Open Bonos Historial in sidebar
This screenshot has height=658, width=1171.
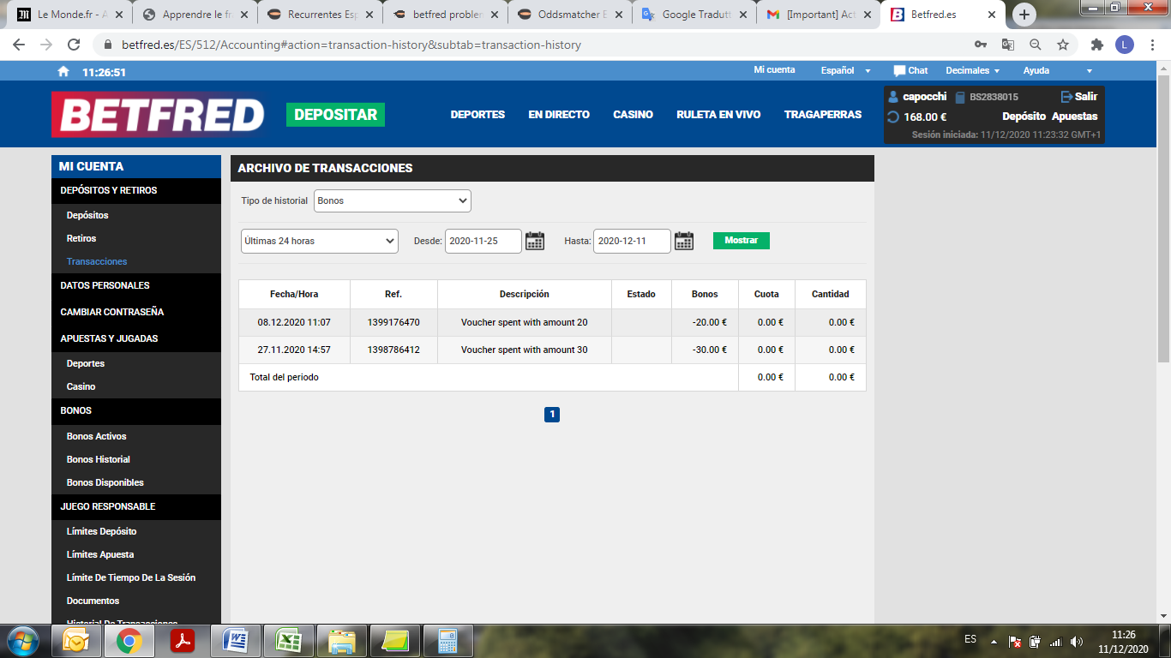pos(99,459)
